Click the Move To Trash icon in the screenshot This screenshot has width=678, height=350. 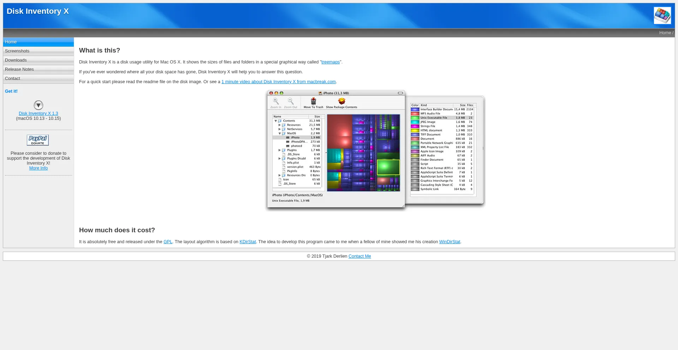313,102
